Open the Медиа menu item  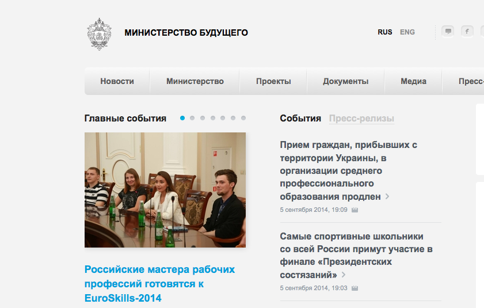(413, 81)
